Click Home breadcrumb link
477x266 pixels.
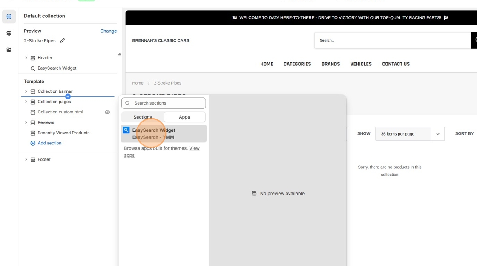138,83
